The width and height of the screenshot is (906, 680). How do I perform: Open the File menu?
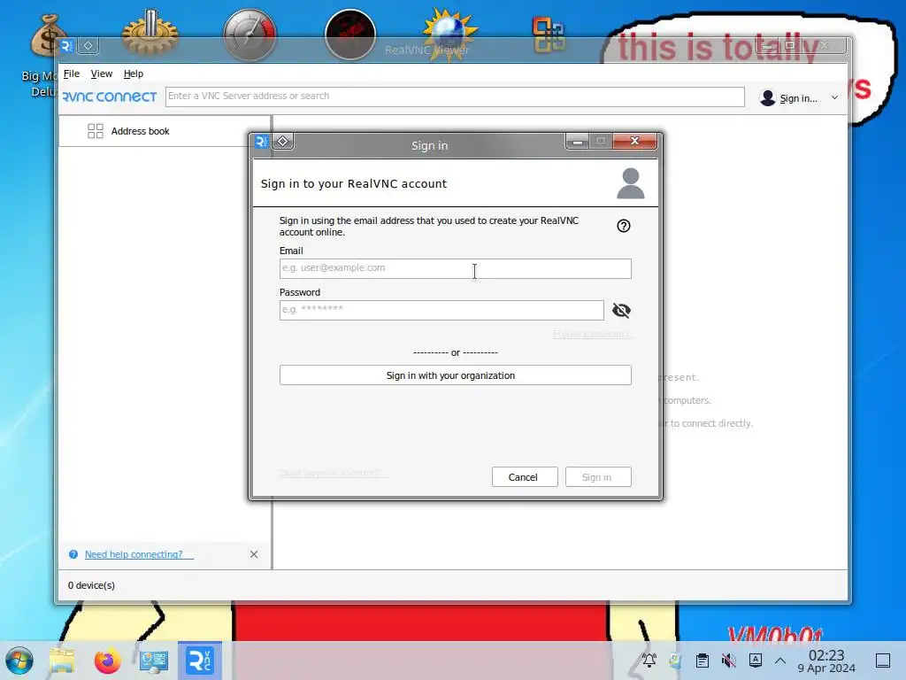72,73
